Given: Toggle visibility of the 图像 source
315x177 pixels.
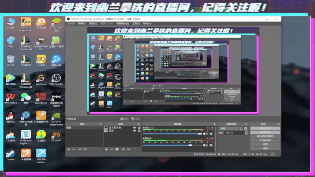Looking at the screenshot, I should coord(135,131).
